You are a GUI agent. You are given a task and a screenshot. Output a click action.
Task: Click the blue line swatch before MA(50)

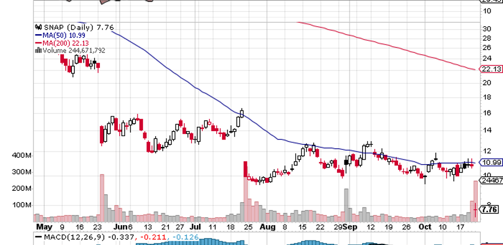pos(38,35)
